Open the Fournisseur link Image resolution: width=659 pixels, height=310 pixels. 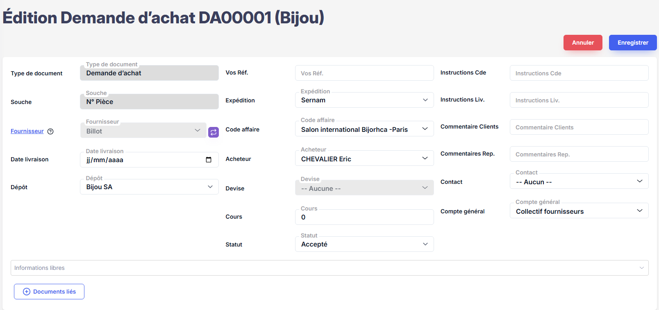pos(27,131)
